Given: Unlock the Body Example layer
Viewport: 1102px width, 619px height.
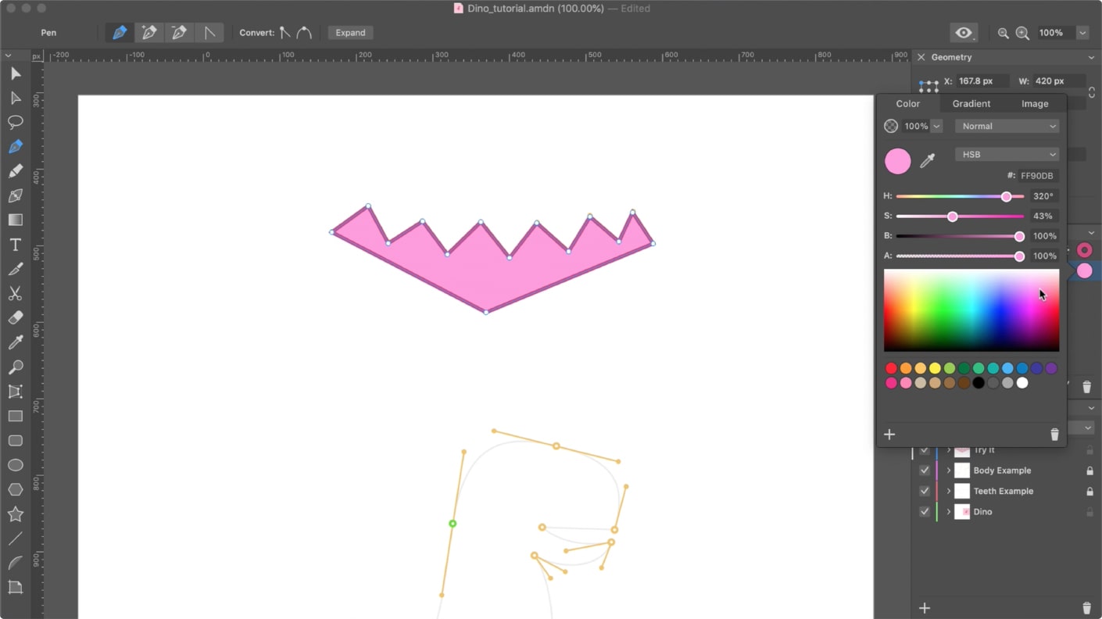Looking at the screenshot, I should click(1089, 471).
